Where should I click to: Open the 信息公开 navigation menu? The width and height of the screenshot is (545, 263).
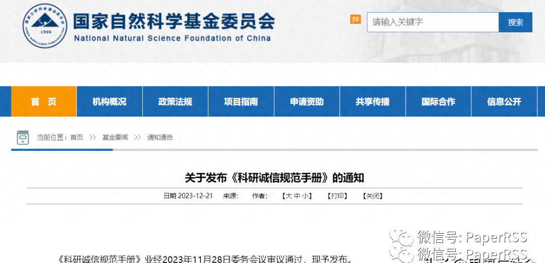[x=504, y=101]
